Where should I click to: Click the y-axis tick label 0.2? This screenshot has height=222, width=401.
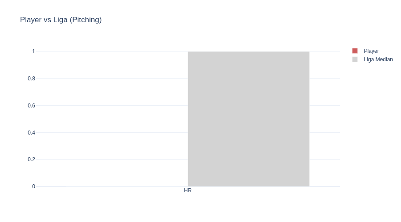click(x=31, y=159)
